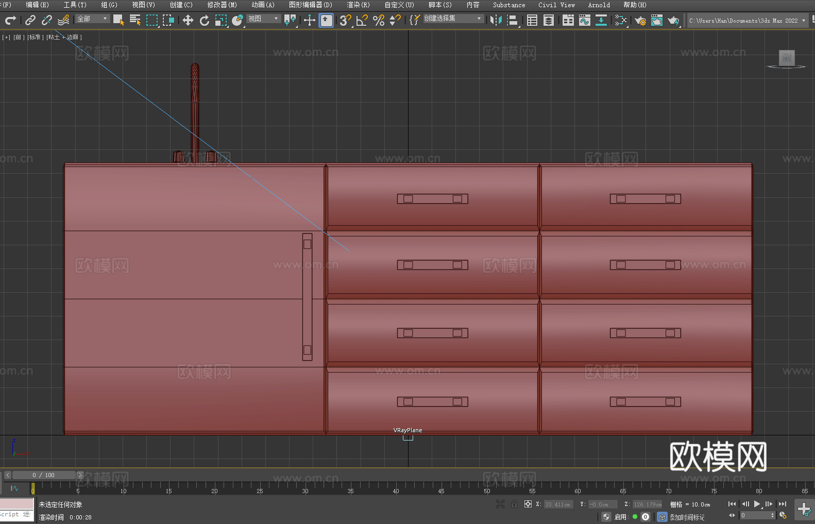
Task: Click the X coordinate field
Action: (x=558, y=504)
